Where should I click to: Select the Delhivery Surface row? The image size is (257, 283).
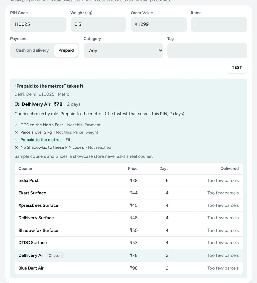point(128,218)
